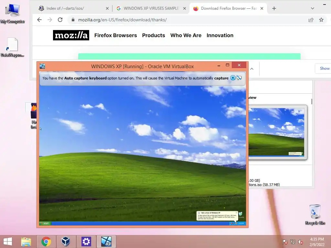Switch to the Index of /~dartz/isos/ tab
Screen dimensions: 331x248
73,8
